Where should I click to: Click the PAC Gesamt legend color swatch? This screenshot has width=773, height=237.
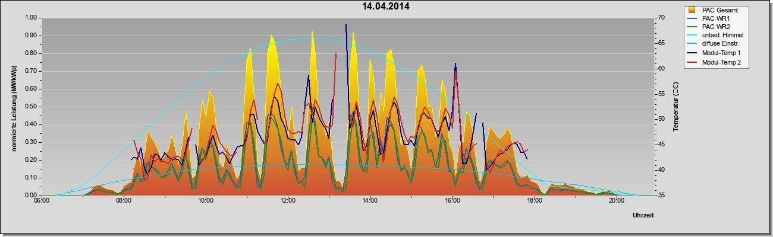692,10
